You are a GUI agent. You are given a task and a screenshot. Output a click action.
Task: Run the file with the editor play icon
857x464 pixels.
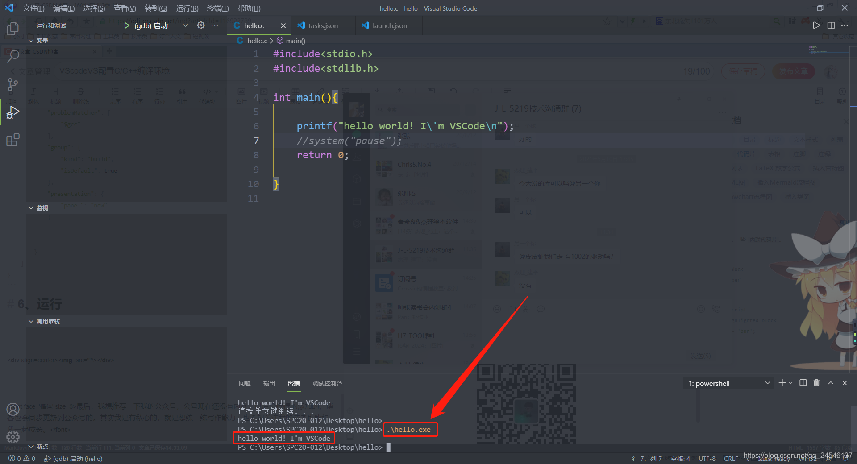816,25
